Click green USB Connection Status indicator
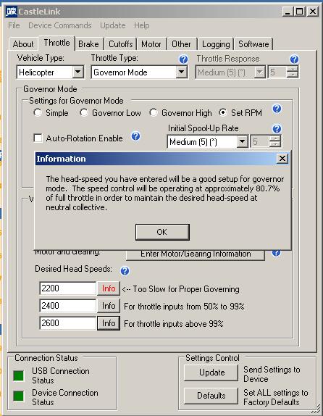Viewport: 323px width, 416px height. pyautogui.click(x=19, y=375)
